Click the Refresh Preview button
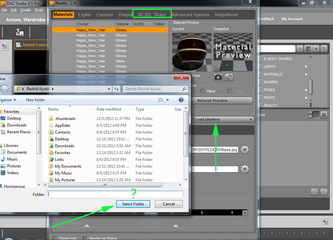 tap(222, 101)
